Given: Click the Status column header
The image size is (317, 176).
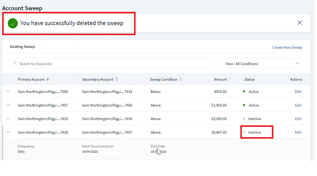Looking at the screenshot, I should [249, 79].
